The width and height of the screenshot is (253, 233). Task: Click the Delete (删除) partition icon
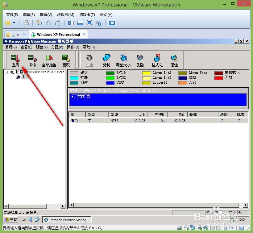click(x=140, y=61)
